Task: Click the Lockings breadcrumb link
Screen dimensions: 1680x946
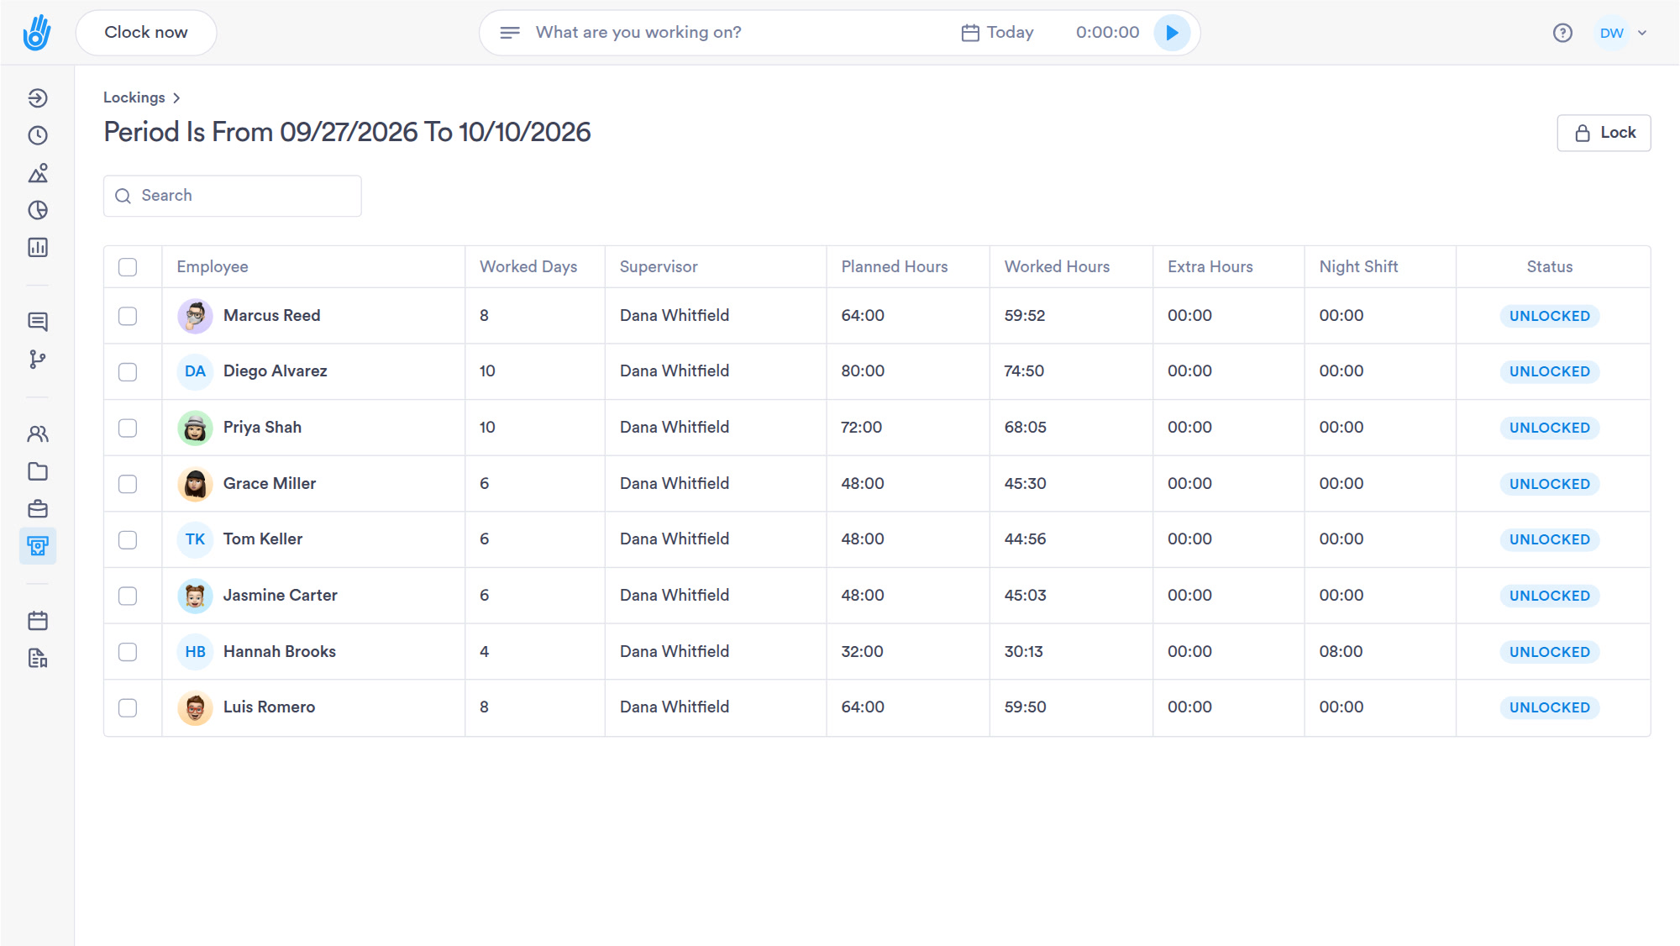Action: click(134, 97)
